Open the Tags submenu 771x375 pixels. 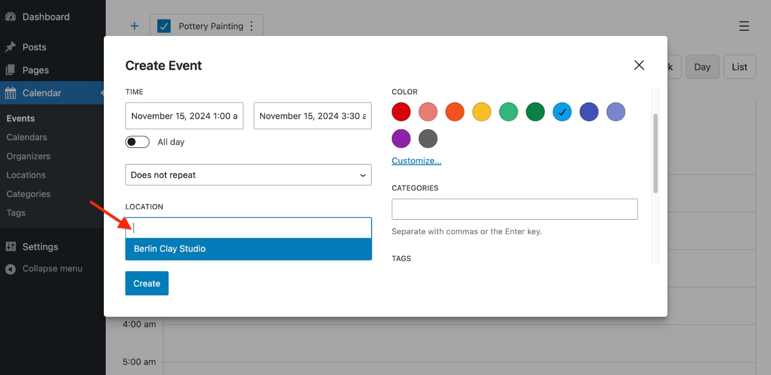pos(16,213)
